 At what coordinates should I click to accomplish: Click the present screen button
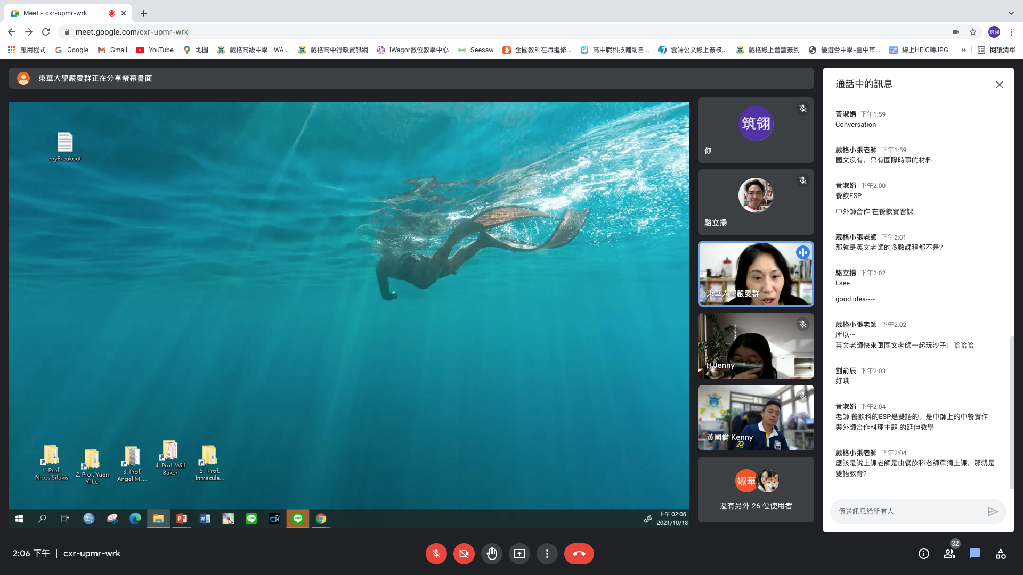point(519,554)
